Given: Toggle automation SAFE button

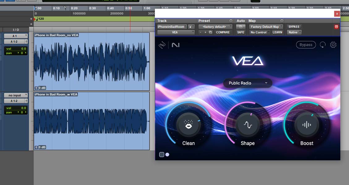Looking at the screenshot, I should coord(240,32).
